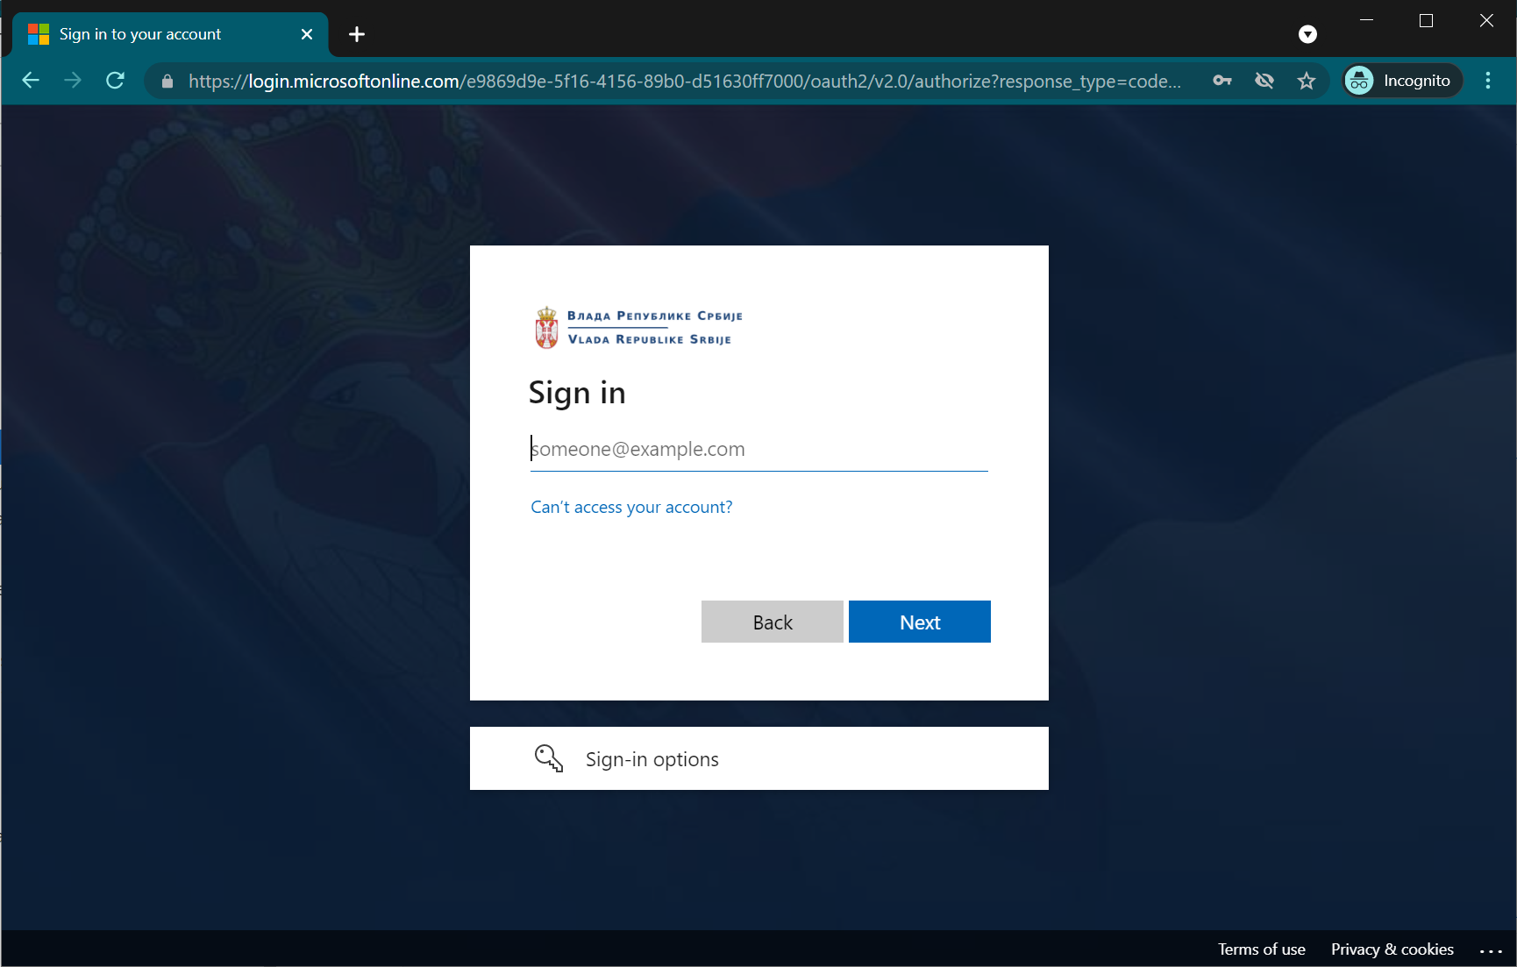Click the Next button
This screenshot has width=1517, height=967.
[919, 622]
